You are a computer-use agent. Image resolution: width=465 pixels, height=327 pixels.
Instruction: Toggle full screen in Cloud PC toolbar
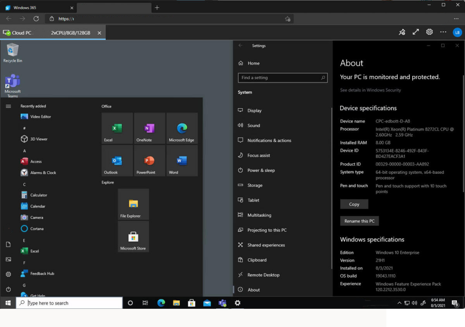click(416, 32)
